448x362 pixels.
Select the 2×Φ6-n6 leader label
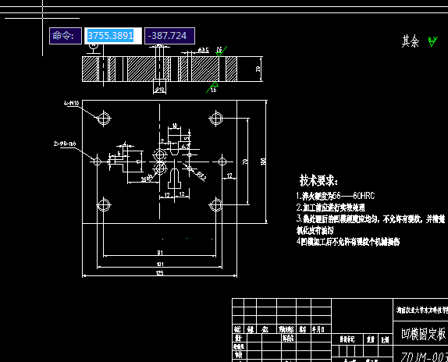pyautogui.click(x=65, y=144)
